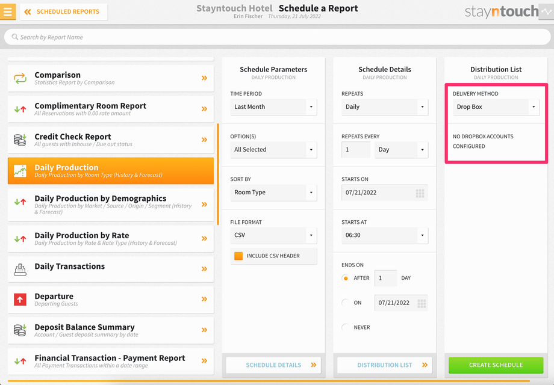Viewport: 554px width, 385px height.
Task: Select Ends On date radio button
Action: click(346, 303)
